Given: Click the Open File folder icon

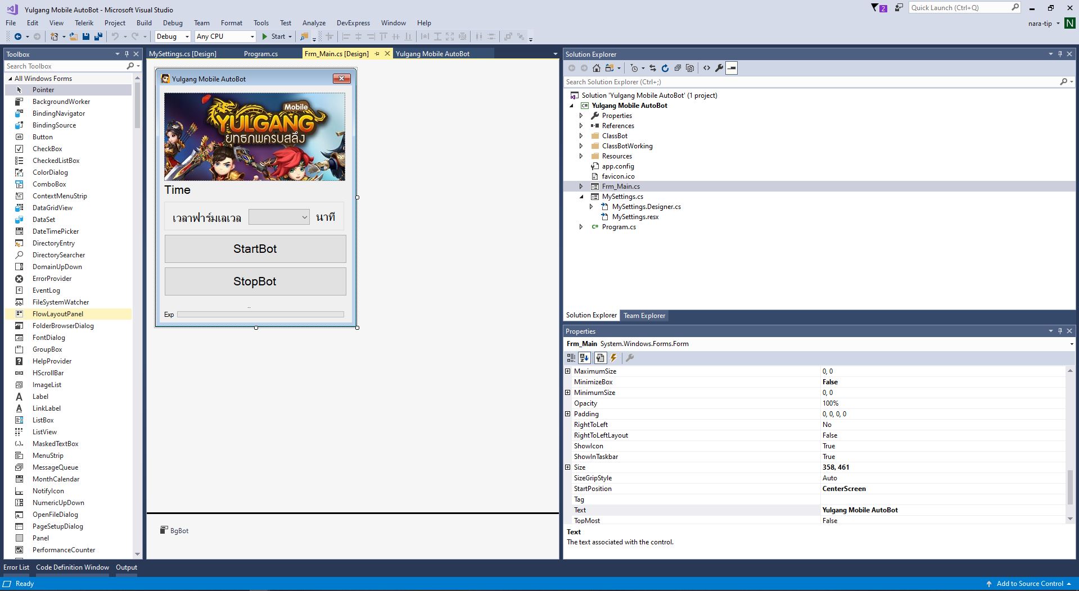Looking at the screenshot, I should [x=74, y=37].
